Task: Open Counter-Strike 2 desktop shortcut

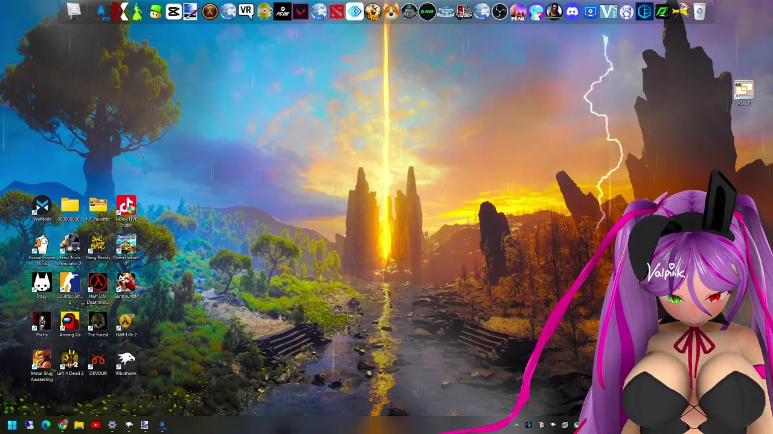Action: click(x=70, y=288)
